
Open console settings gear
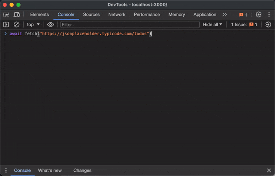point(268,25)
